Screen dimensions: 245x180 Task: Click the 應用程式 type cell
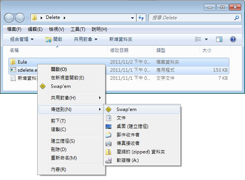pyautogui.click(x=165, y=70)
